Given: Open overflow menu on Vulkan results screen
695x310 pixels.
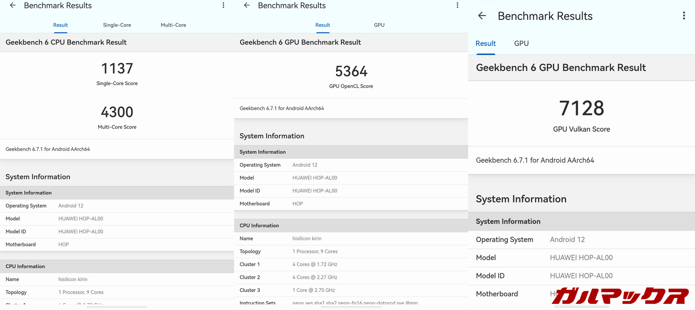Looking at the screenshot, I should pyautogui.click(x=684, y=16).
